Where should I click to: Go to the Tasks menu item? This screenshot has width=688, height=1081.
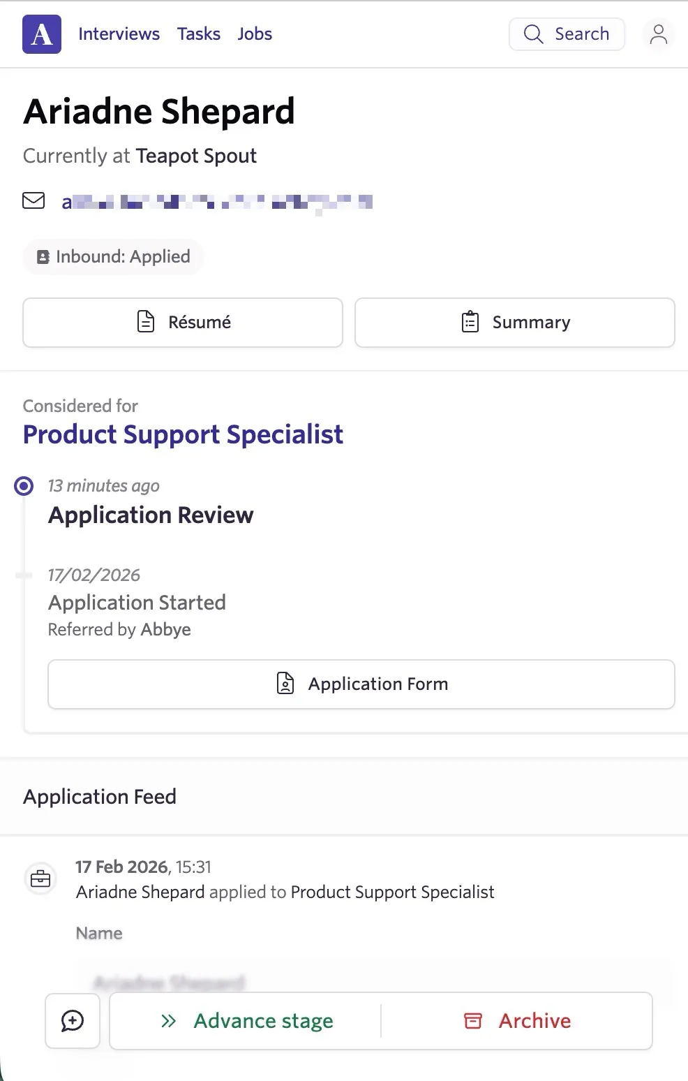tap(199, 34)
